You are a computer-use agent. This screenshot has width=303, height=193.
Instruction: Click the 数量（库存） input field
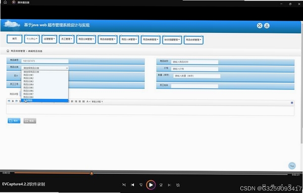coord(197,76)
